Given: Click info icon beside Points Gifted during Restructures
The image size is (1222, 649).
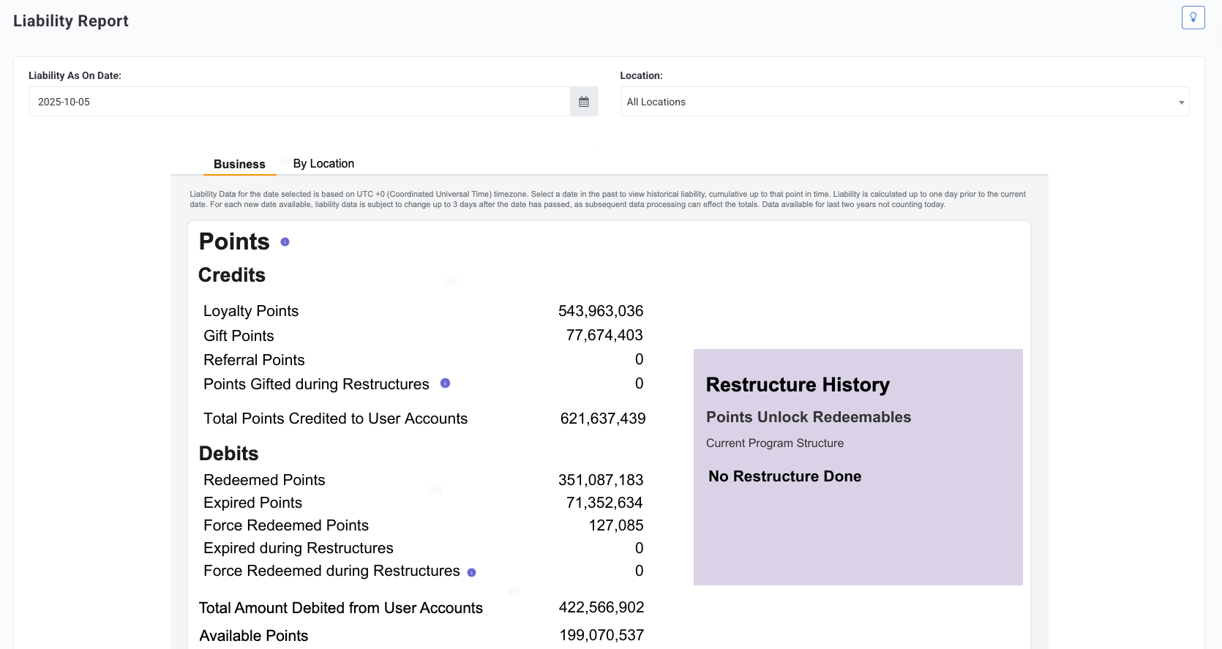Looking at the screenshot, I should coord(445,383).
